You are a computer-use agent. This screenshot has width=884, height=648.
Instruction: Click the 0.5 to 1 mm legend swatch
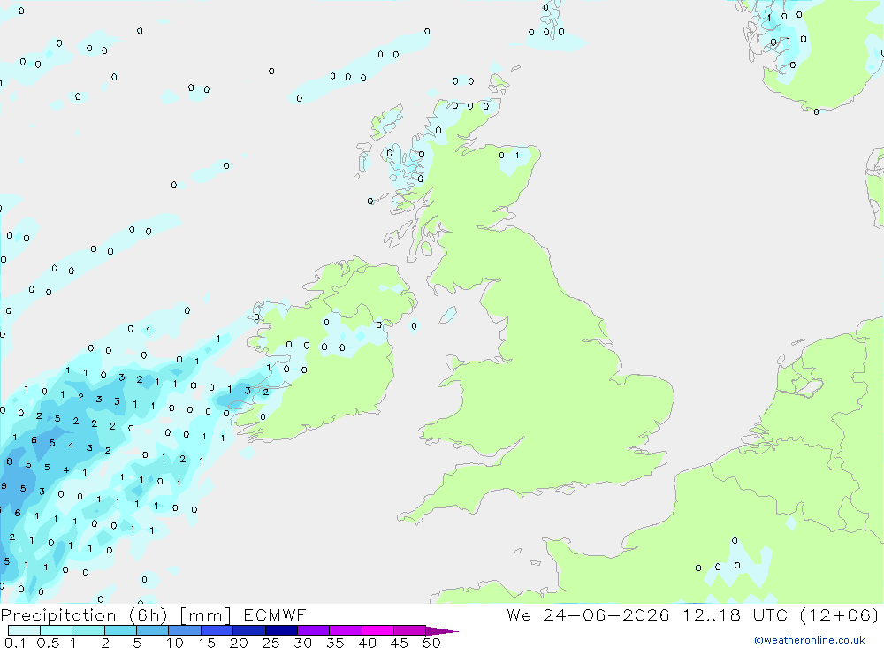click(x=56, y=630)
